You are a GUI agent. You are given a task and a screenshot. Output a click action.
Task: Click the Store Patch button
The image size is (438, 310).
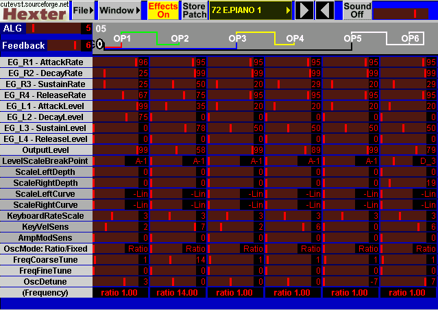pos(195,10)
